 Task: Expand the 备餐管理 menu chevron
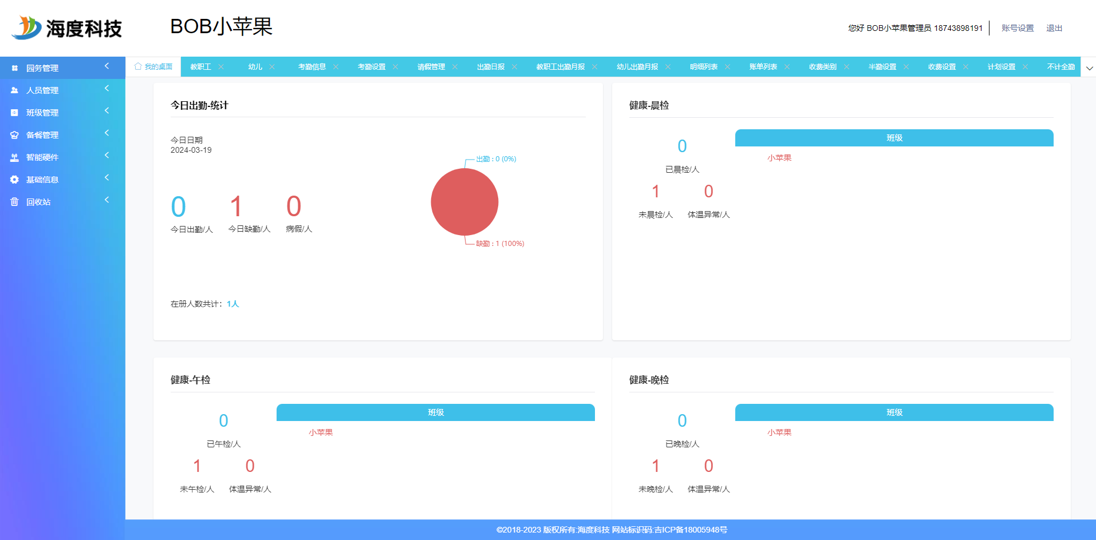(107, 133)
